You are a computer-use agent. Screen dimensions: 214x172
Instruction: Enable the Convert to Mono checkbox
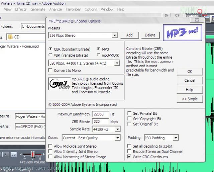pos(50,70)
